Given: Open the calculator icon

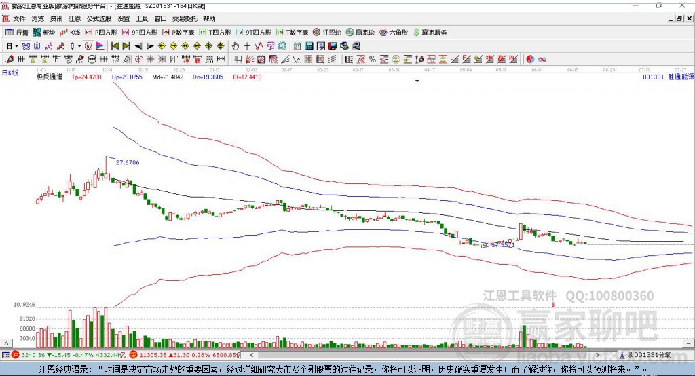Looking at the screenshot, I should [x=309, y=45].
